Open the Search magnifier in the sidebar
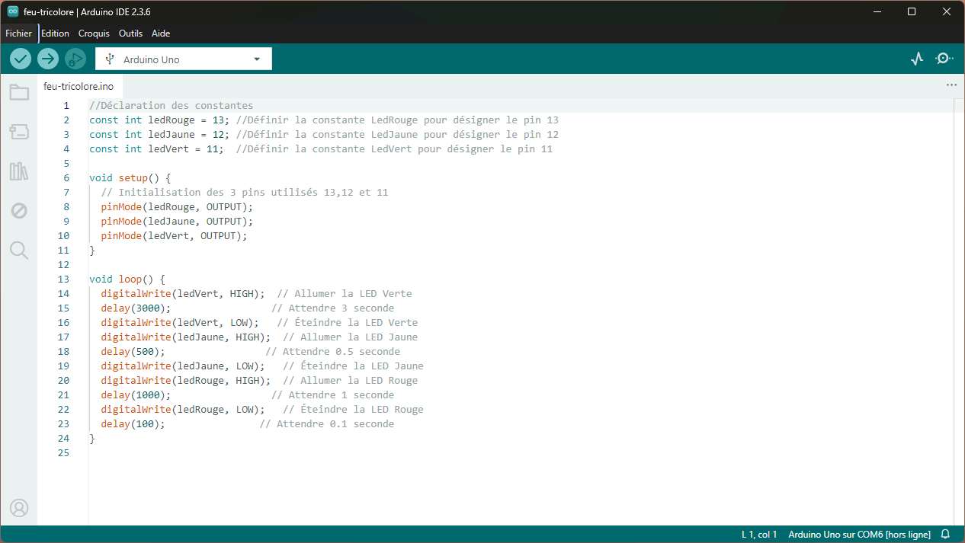The image size is (965, 543). tap(19, 251)
